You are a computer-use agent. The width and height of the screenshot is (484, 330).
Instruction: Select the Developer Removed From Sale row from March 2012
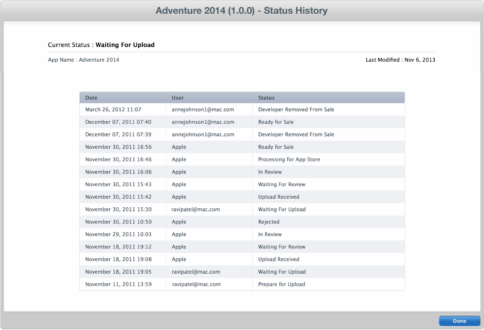pos(242,109)
